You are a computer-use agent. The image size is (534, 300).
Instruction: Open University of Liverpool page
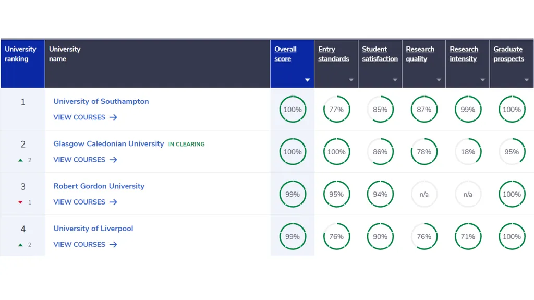tap(93, 229)
